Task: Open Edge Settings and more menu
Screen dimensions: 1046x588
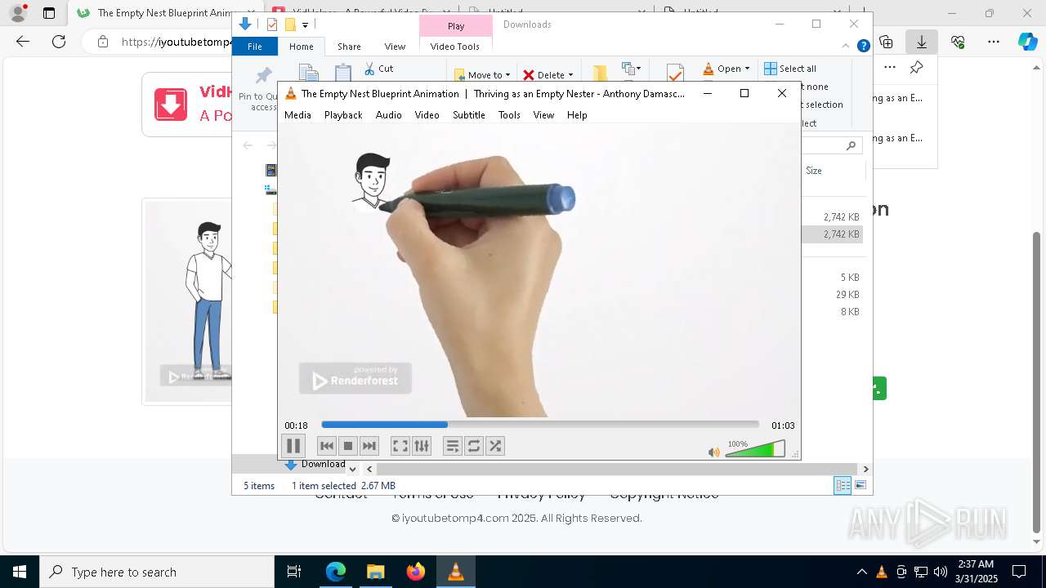Action: pos(994,42)
